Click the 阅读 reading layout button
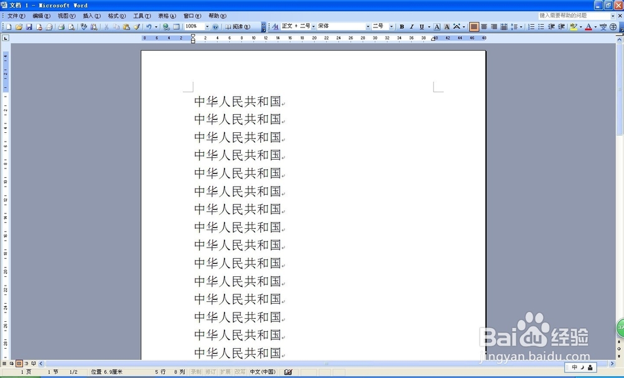Screen dimensions: 624x378 [x=238, y=27]
